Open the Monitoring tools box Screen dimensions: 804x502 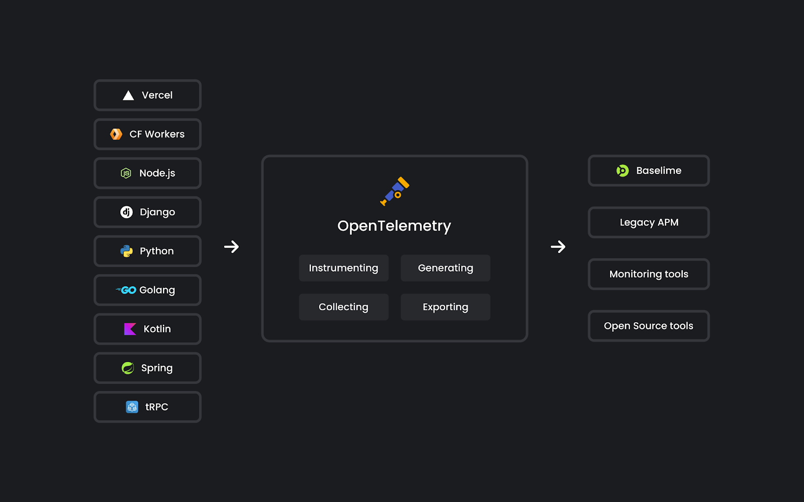(x=649, y=274)
